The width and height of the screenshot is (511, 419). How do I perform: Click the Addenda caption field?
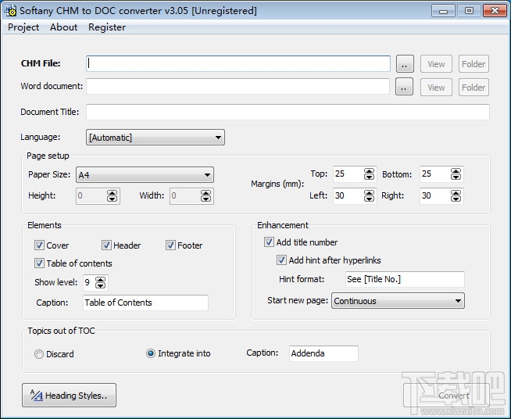(323, 353)
